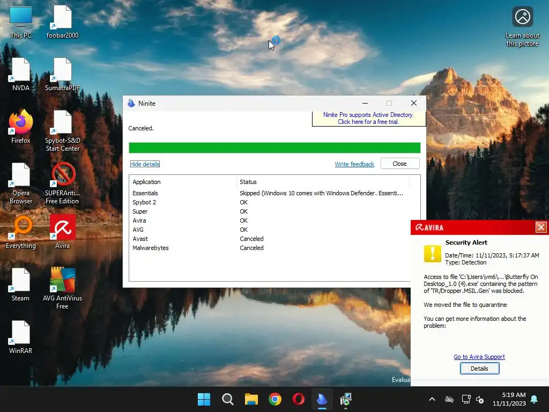Launch Google Chrome from the taskbar
This screenshot has width=549, height=412.
pyautogui.click(x=275, y=399)
